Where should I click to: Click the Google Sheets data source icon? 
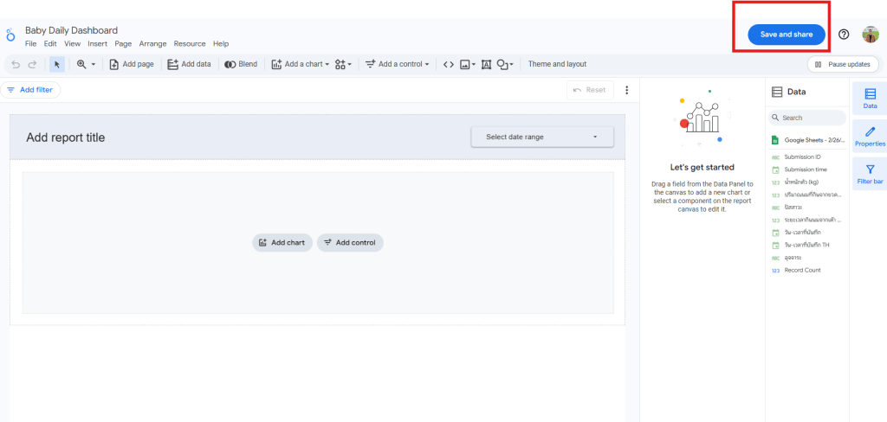click(775, 139)
